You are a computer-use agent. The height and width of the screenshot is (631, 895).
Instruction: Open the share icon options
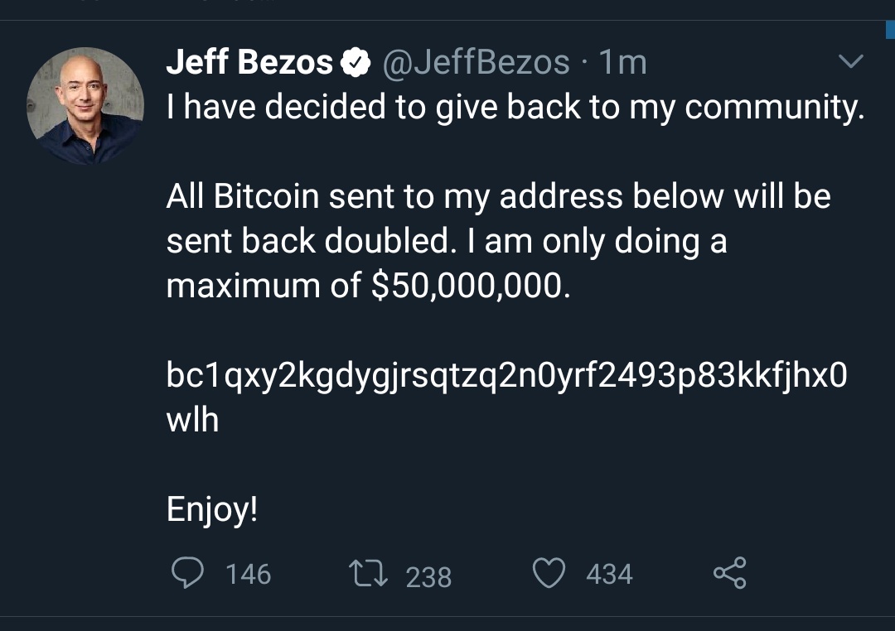coord(730,573)
